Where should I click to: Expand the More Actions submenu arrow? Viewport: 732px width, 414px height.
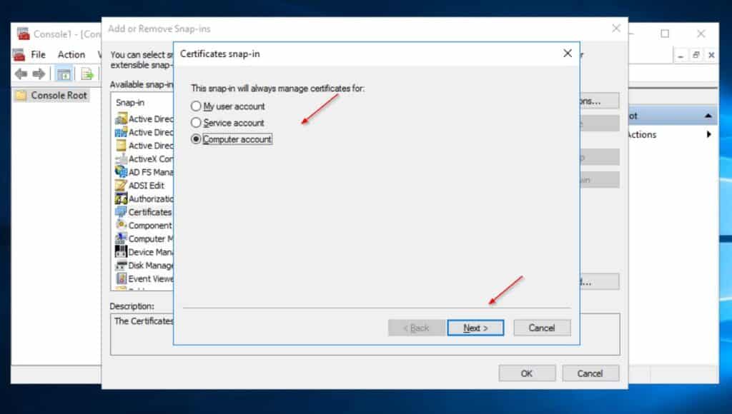click(x=708, y=134)
